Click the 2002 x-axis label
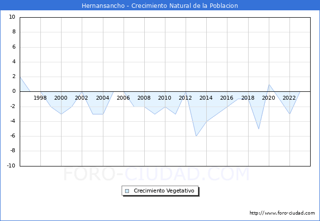Screen dimensions: 320x221 [81, 98]
